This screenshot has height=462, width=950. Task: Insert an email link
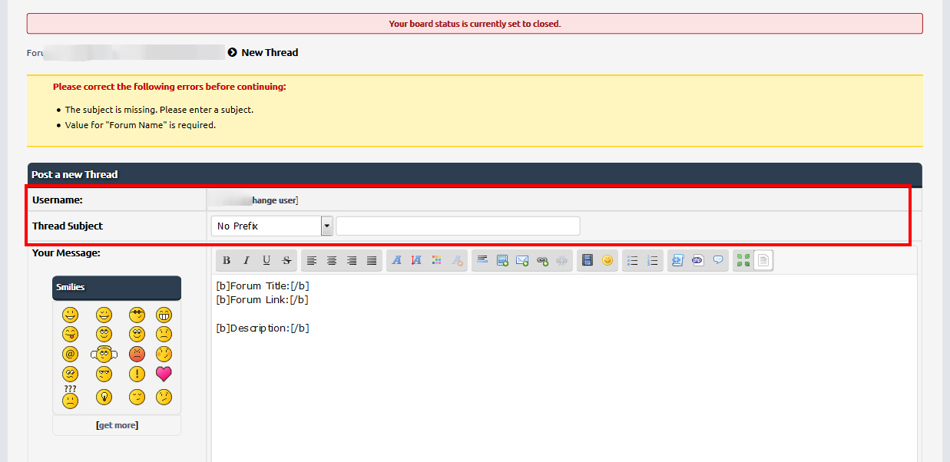click(522, 261)
